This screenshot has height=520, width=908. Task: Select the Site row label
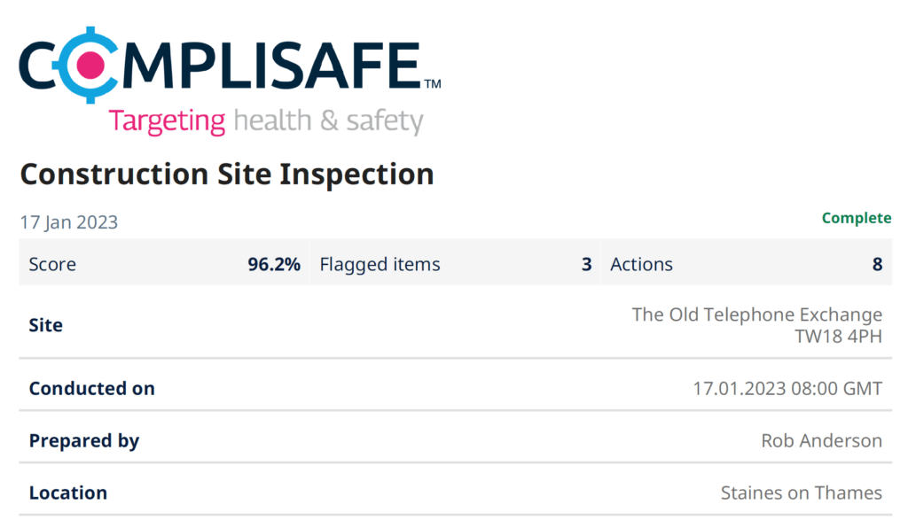pos(46,325)
